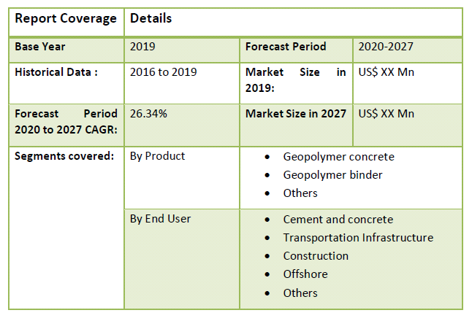Select the Cement and concrete item
Screen dimensions: 472x321
(x=338, y=220)
